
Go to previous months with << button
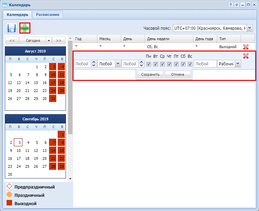click(x=12, y=40)
